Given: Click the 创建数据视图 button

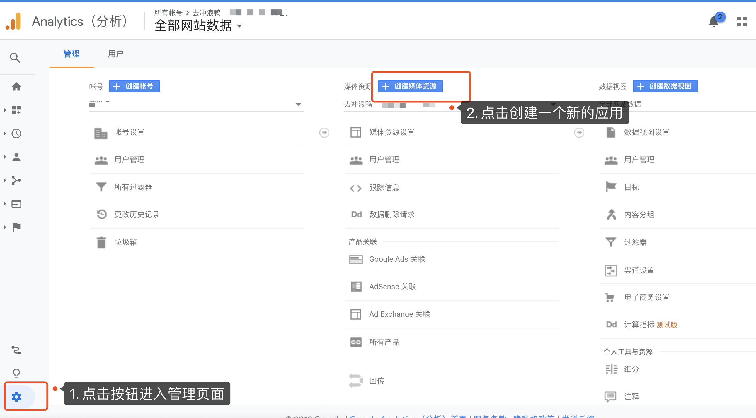Looking at the screenshot, I should click(665, 86).
